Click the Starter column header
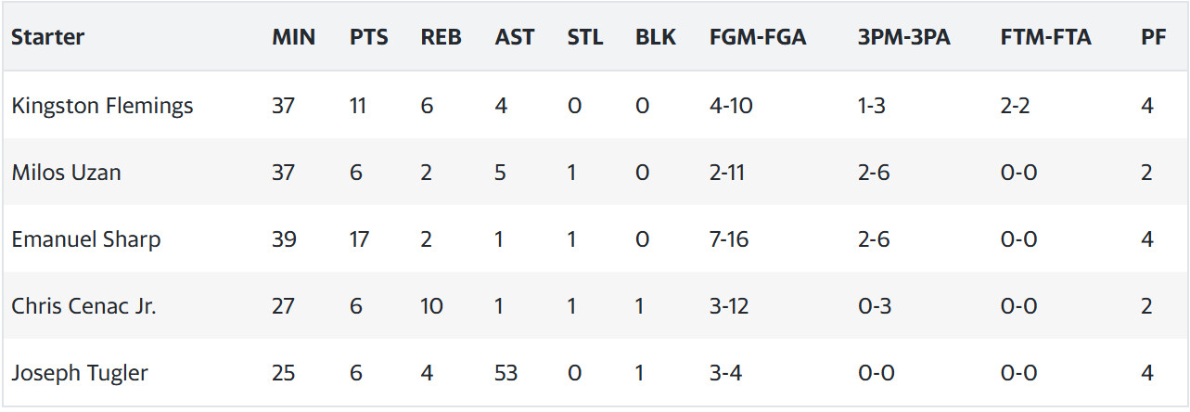This screenshot has height=412, width=1190. coord(47,37)
